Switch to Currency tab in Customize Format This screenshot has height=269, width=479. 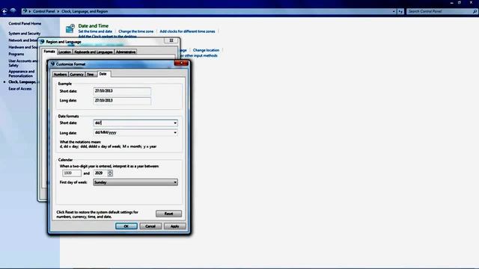click(76, 75)
